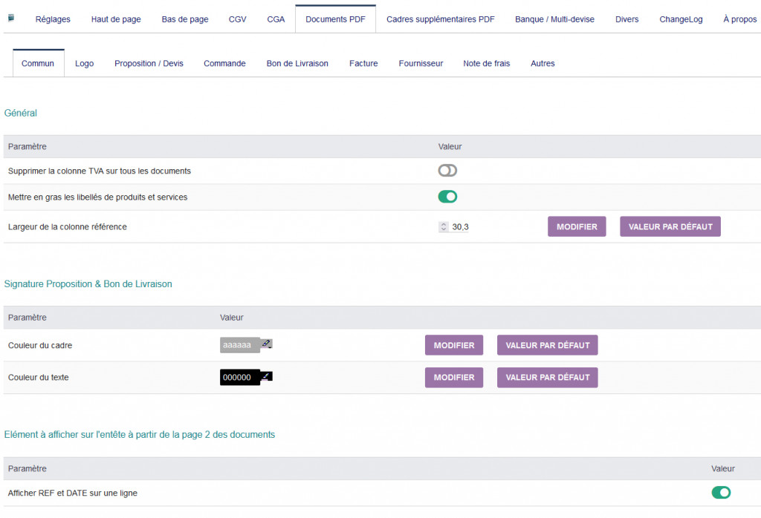The height and width of the screenshot is (518, 761).
Task: Reset column width with Valeur par défaut
Action: tap(670, 227)
